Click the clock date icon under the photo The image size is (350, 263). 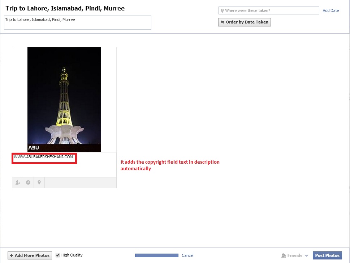coord(28,183)
